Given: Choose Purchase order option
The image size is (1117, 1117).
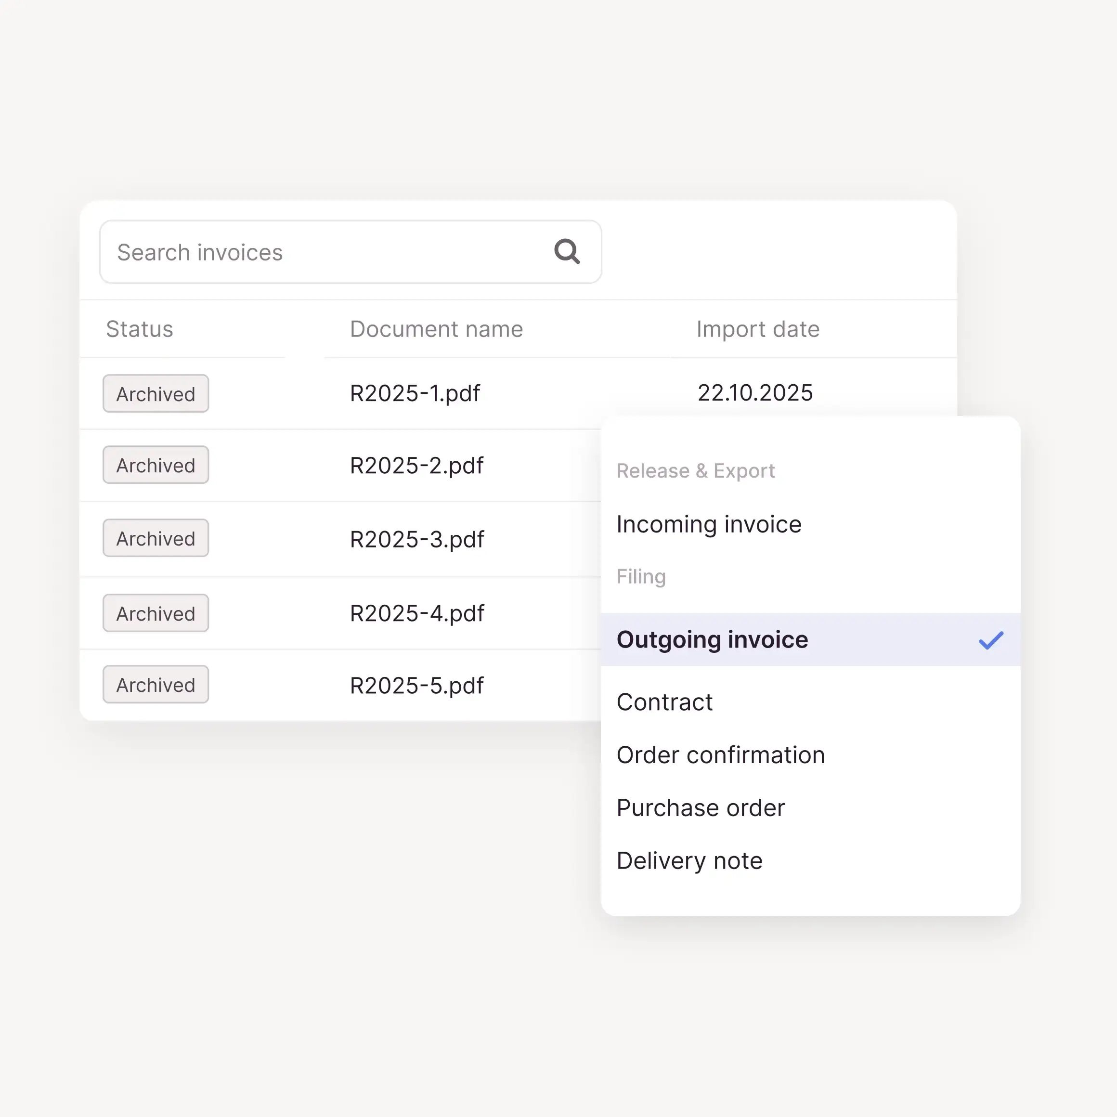Looking at the screenshot, I should 700,808.
